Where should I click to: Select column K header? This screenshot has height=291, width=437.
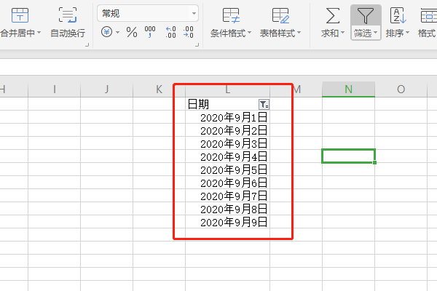pyautogui.click(x=159, y=89)
